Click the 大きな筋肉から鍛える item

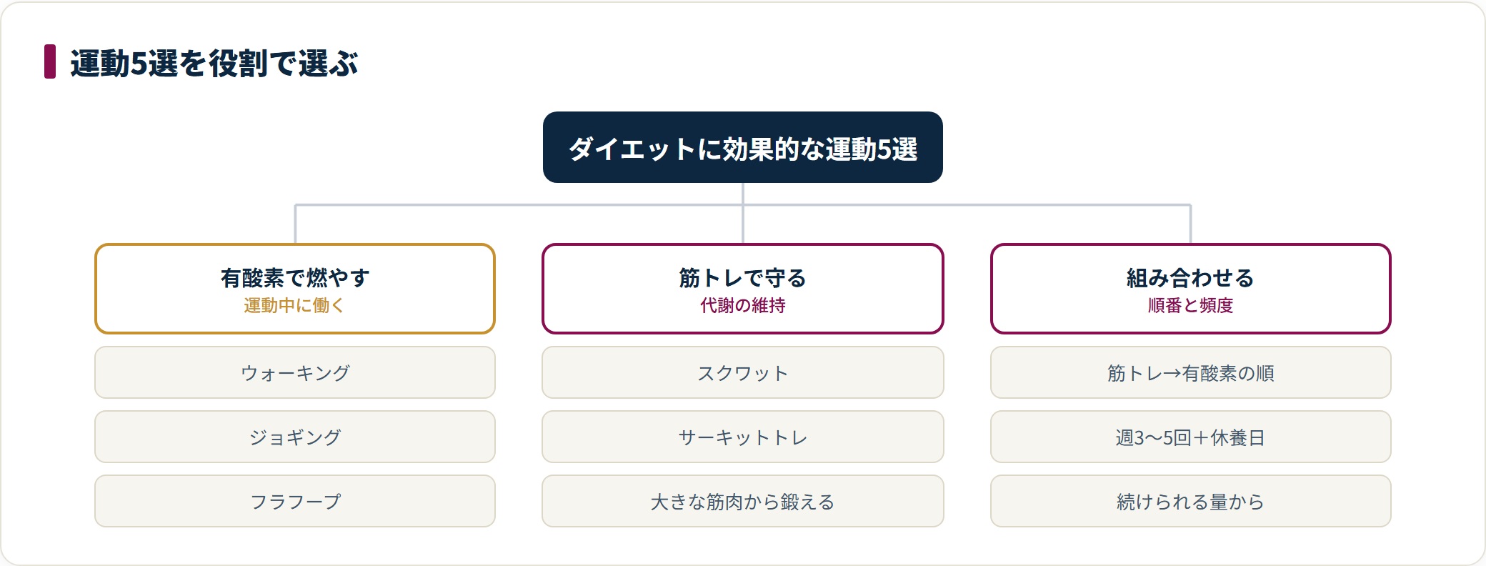click(x=743, y=501)
